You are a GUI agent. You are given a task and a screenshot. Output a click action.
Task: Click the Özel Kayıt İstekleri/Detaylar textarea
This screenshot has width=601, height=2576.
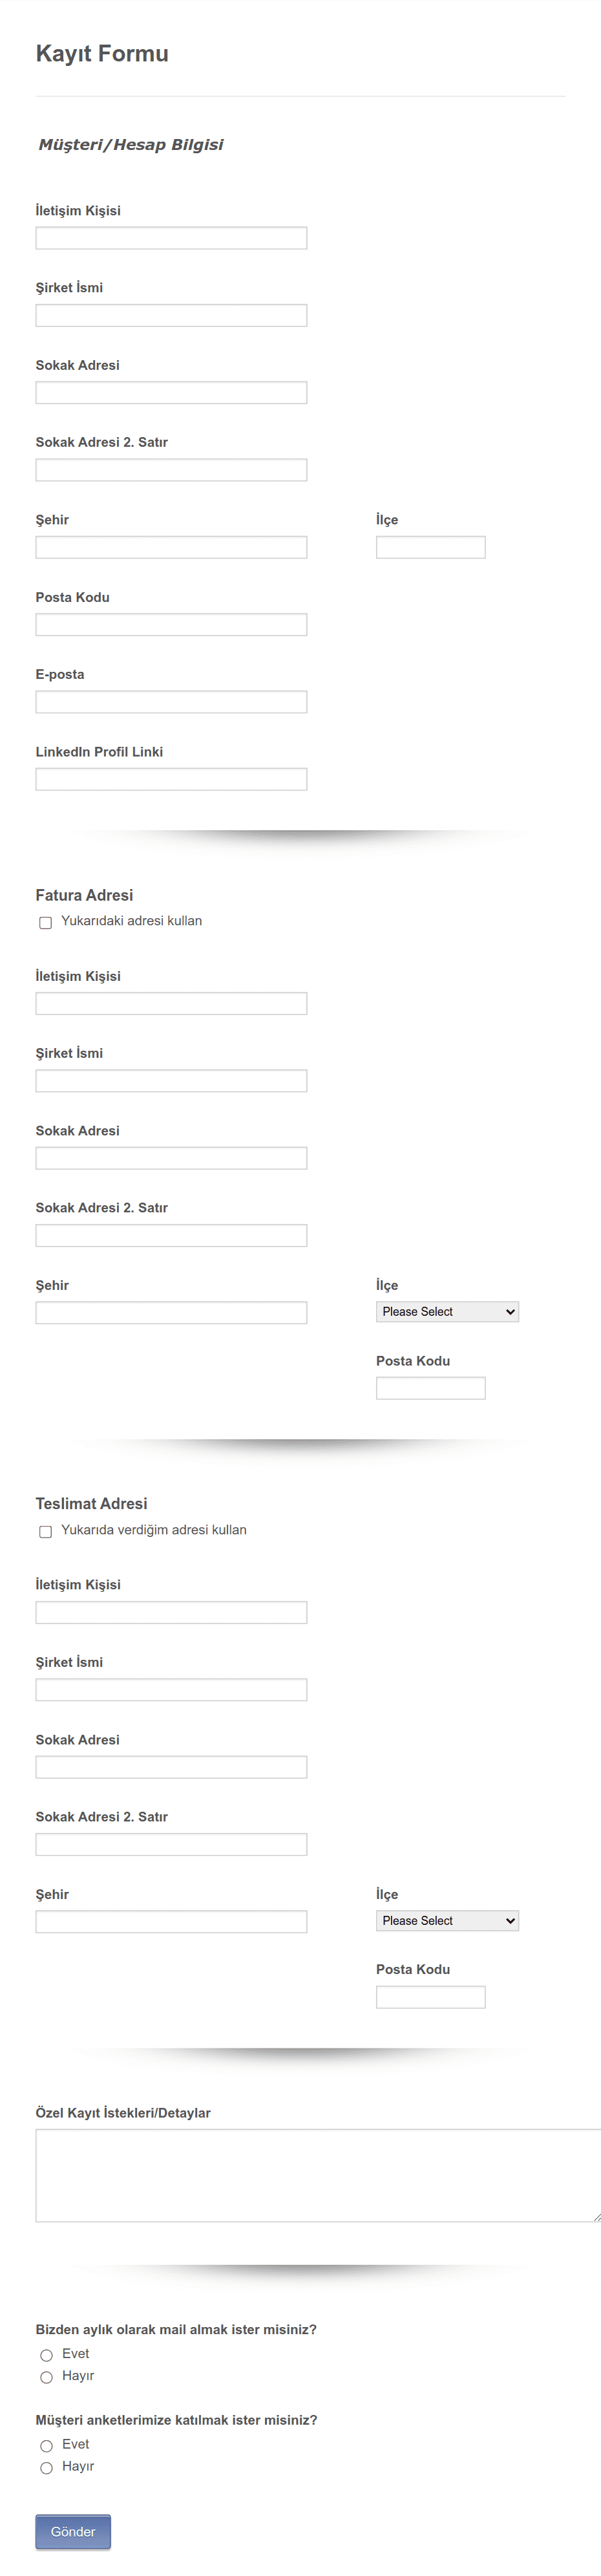pos(318,2176)
